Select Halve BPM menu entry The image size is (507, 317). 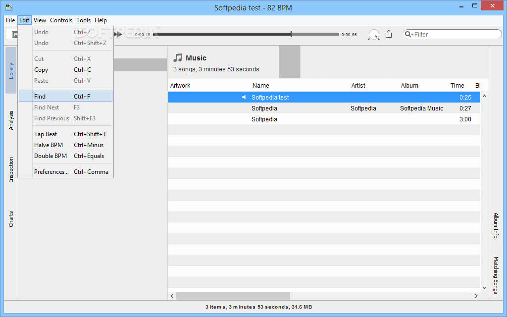66,145
